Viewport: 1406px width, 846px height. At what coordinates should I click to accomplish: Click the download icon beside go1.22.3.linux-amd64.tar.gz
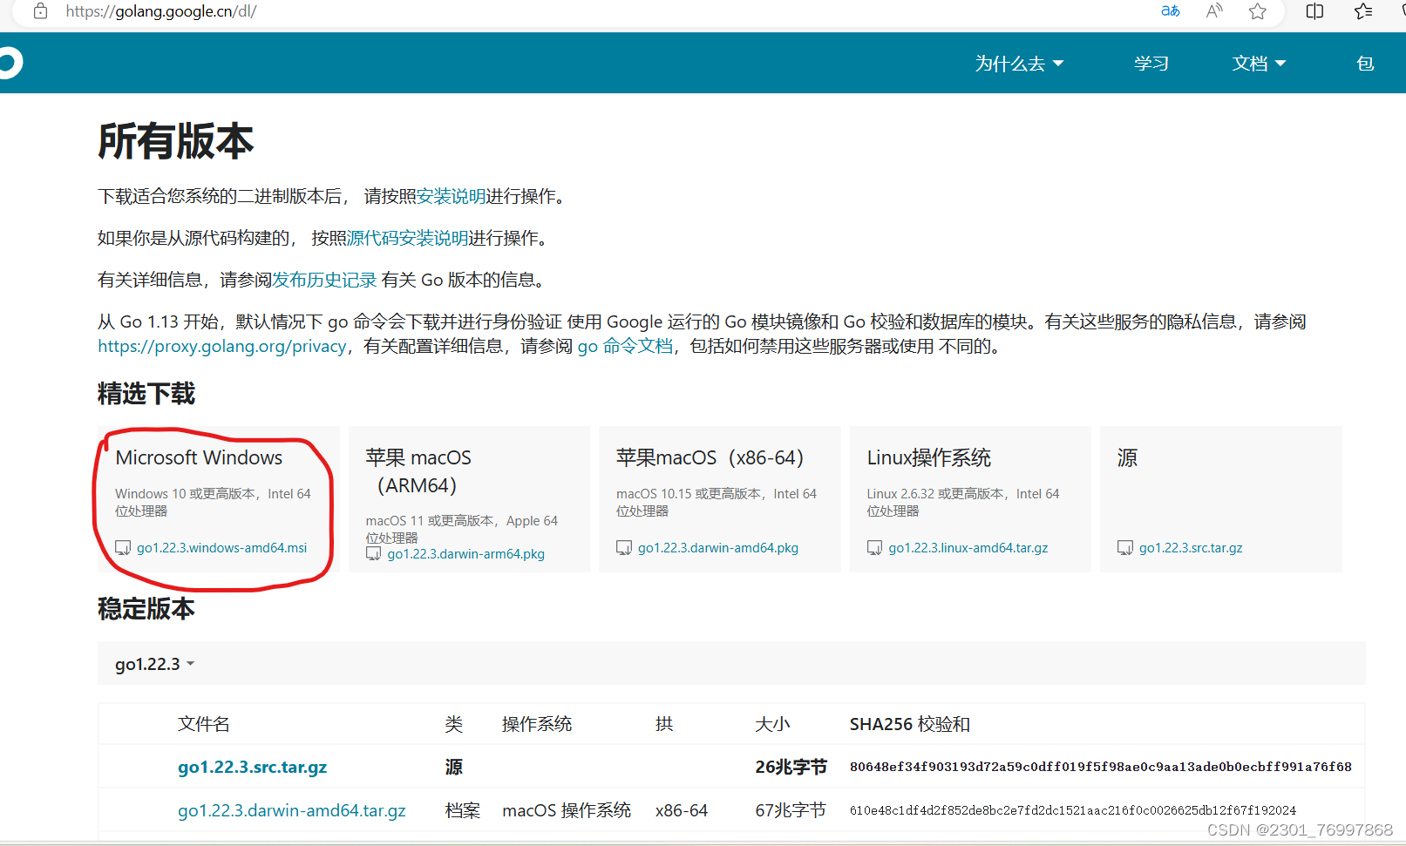click(875, 547)
